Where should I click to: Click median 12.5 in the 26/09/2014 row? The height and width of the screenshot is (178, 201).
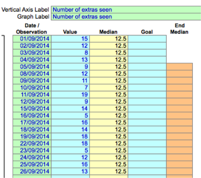[x=109, y=171]
